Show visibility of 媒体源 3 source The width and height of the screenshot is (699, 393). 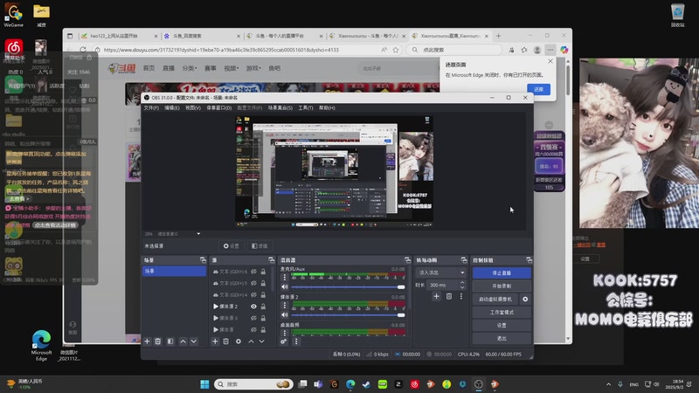click(253, 318)
